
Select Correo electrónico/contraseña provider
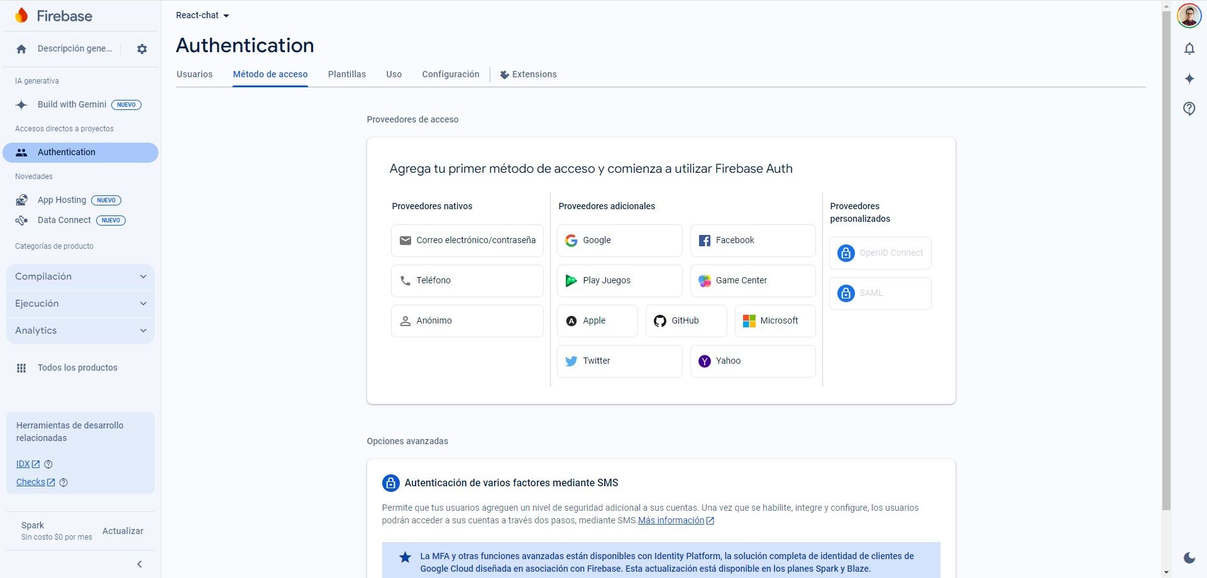(x=467, y=241)
